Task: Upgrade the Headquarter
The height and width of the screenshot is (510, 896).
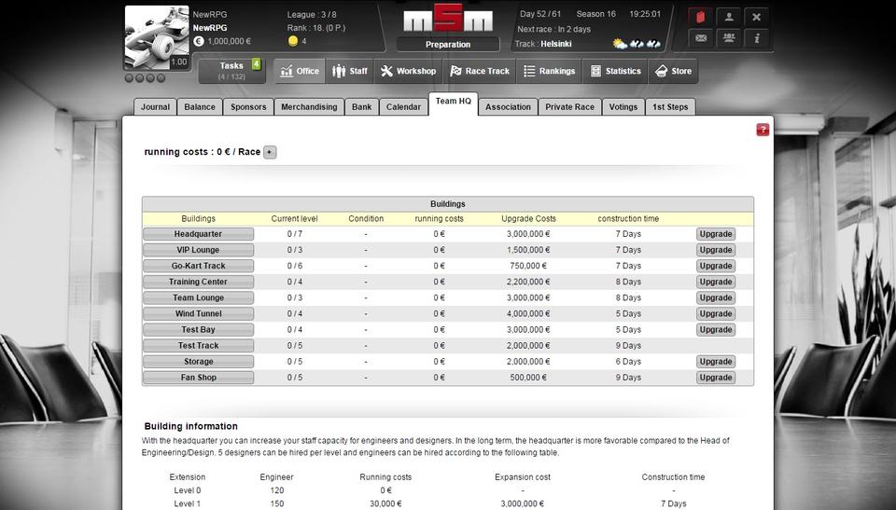Action: click(716, 234)
